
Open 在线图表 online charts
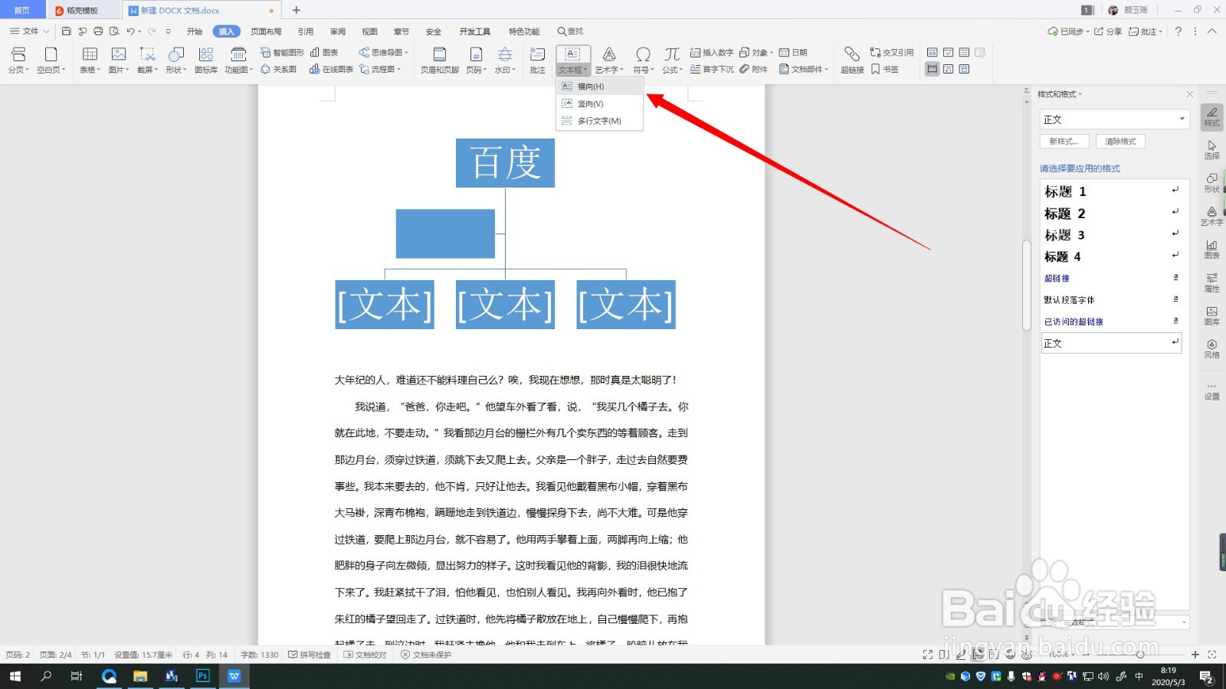(331, 69)
